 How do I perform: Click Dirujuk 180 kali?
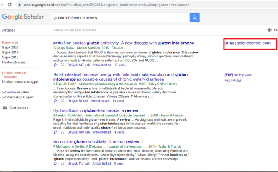pos(78,132)
